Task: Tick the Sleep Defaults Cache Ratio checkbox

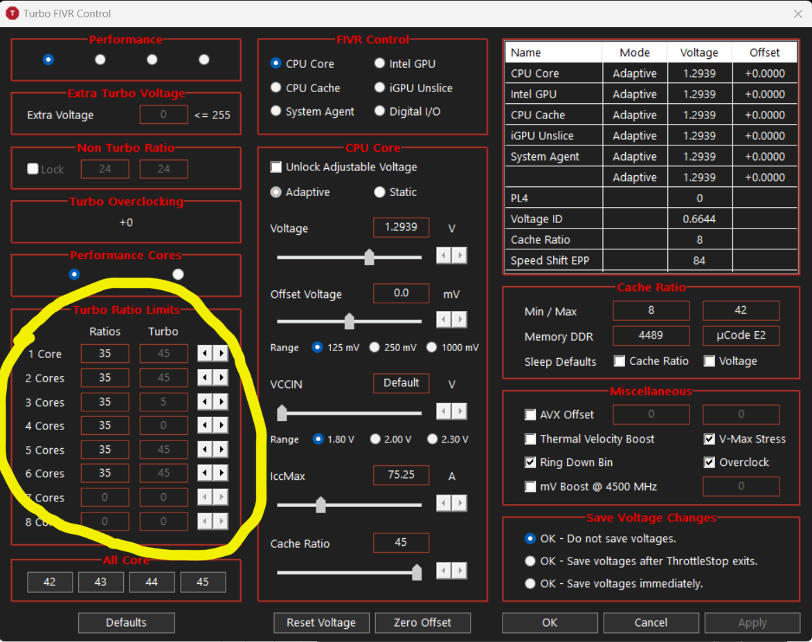Action: [x=620, y=361]
